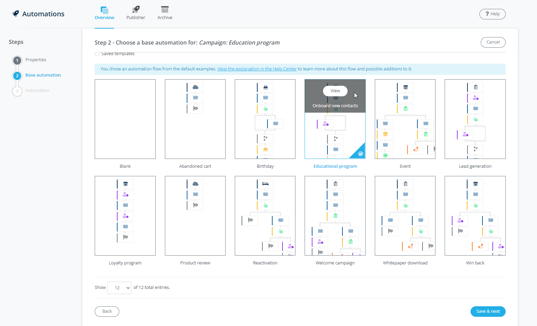Image resolution: width=537 pixels, height=326 pixels.
Task: Select the Blank automation template
Action: coord(125,119)
